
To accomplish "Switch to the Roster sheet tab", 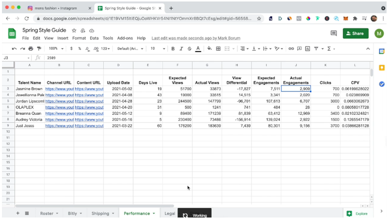I will pos(46,213).
